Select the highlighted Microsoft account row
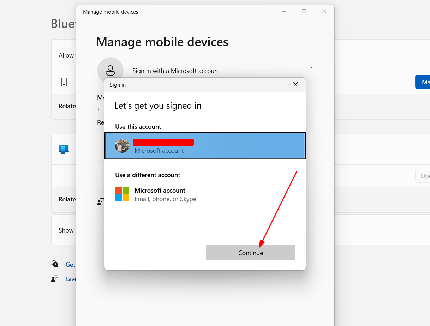Image resolution: width=430 pixels, height=326 pixels. click(x=205, y=146)
